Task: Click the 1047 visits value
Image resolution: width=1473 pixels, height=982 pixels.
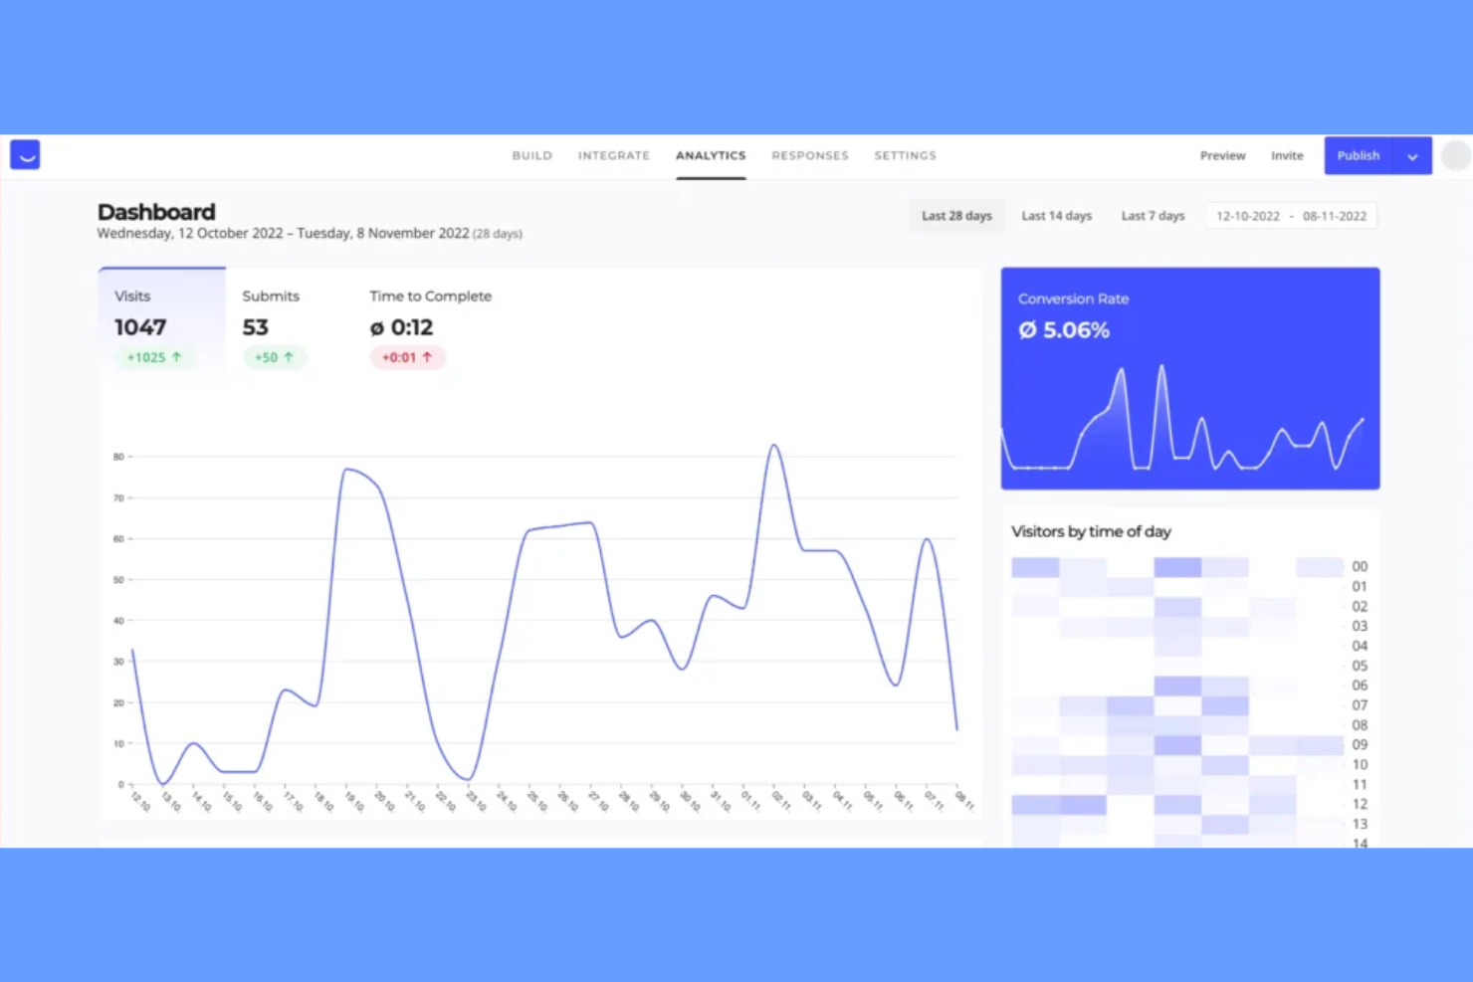Action: [x=140, y=327]
